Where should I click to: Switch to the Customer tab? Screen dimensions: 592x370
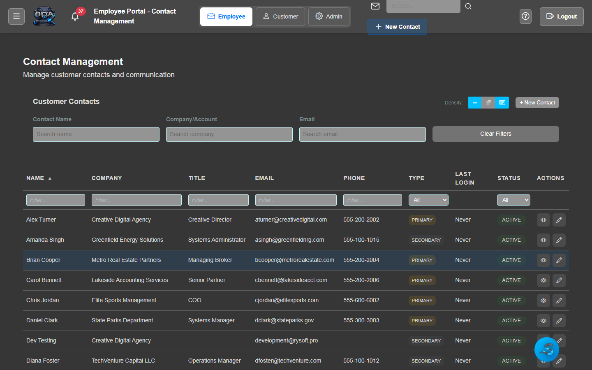point(280,16)
